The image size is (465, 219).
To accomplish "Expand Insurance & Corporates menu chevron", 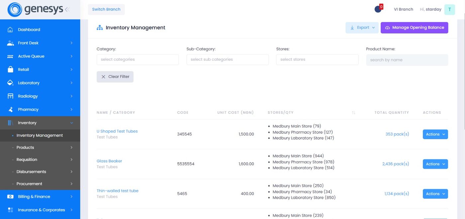I will (71, 210).
